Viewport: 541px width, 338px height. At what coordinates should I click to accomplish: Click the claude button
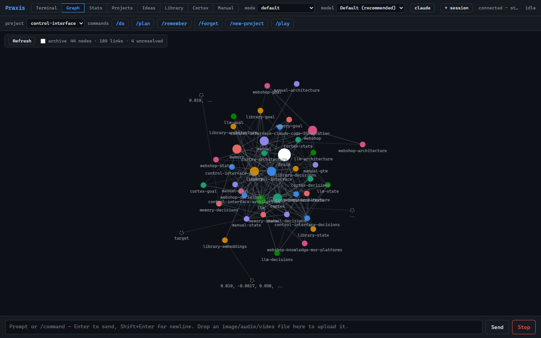click(x=423, y=8)
